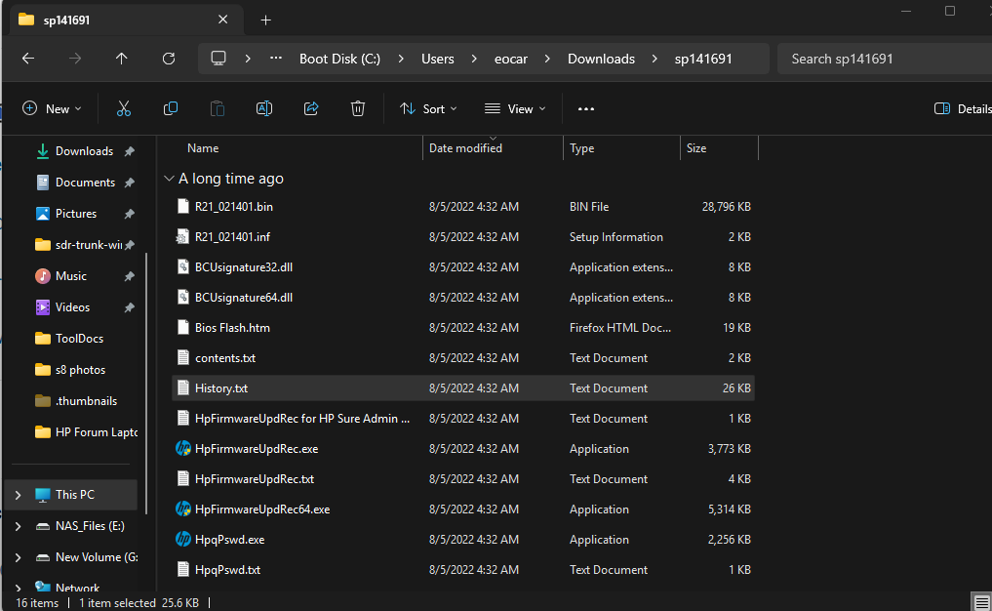Collapse the 'A long time ago' group
The image size is (992, 611).
pos(170,179)
